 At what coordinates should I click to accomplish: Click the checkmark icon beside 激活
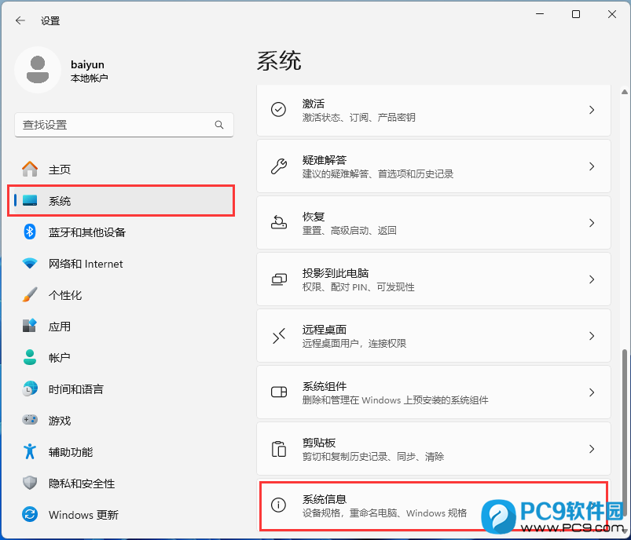pyautogui.click(x=278, y=109)
